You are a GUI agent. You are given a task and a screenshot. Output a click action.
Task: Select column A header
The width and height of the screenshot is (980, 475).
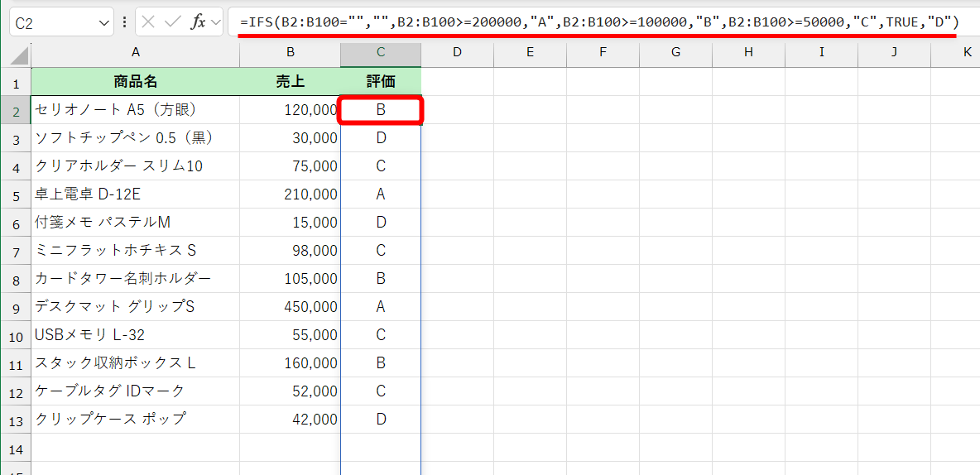135,53
